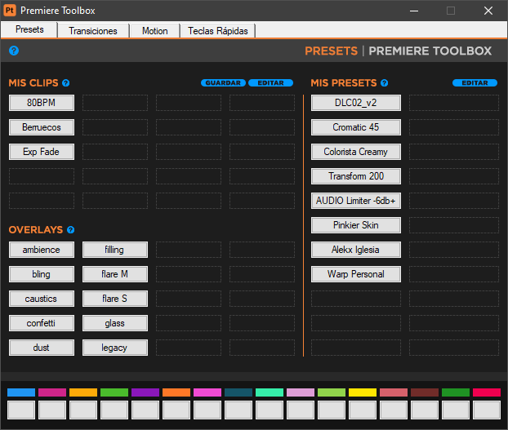Image resolution: width=508 pixels, height=430 pixels.
Task: Apply the AUDIO Limiter -6db+ preset
Action: click(x=356, y=201)
